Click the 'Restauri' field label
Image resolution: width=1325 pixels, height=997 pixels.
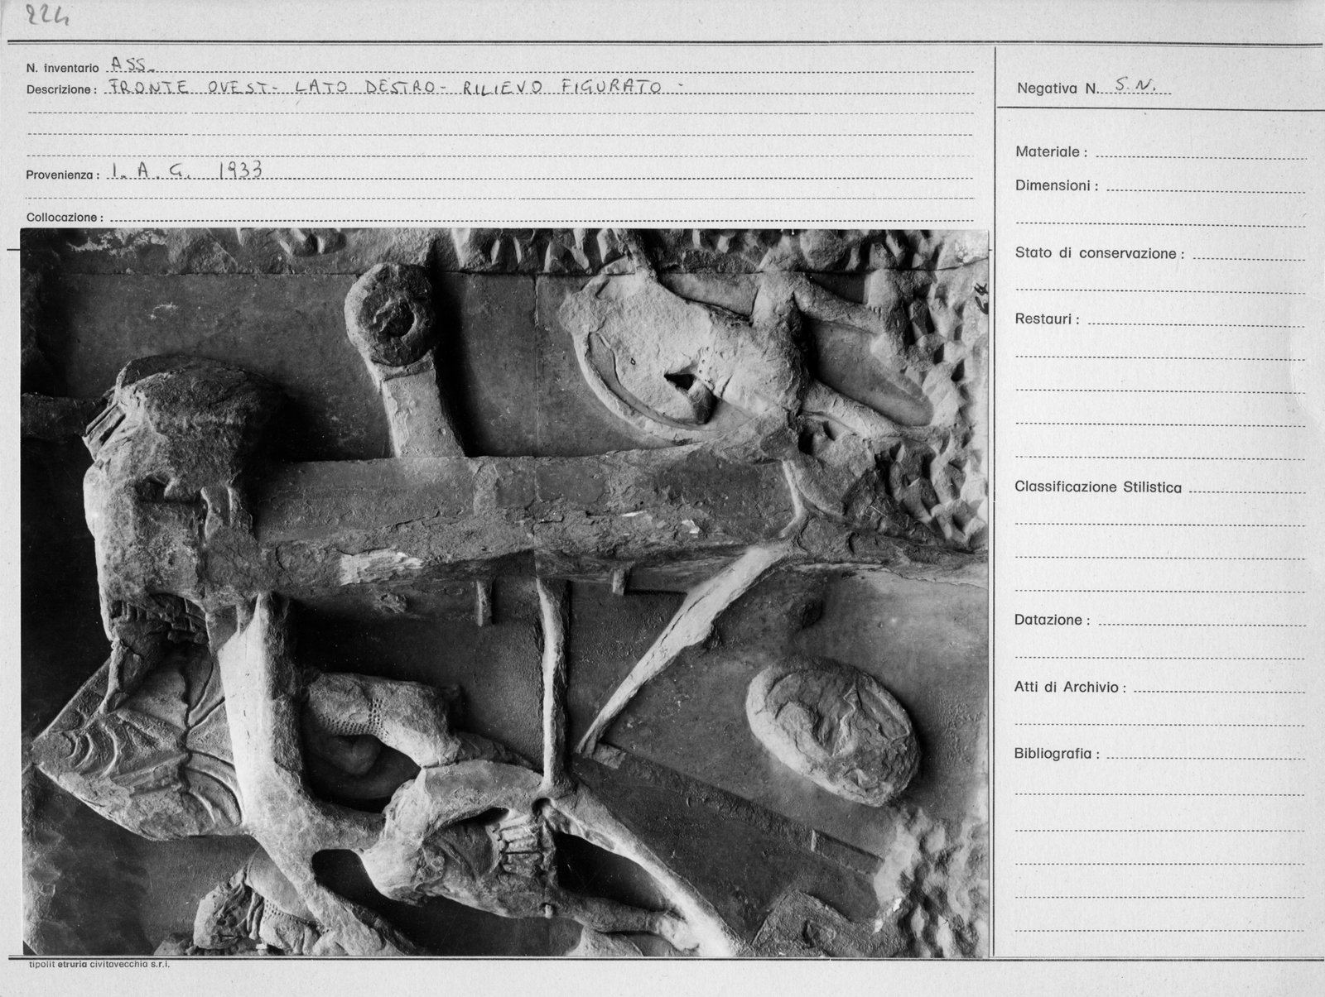tap(1048, 319)
